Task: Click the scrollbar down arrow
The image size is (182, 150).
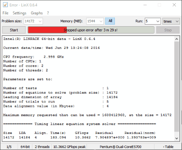Action: [177, 138]
